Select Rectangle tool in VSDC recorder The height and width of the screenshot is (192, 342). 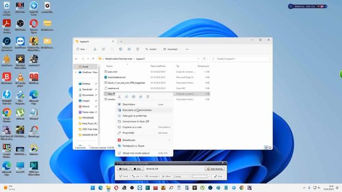tap(152, 177)
